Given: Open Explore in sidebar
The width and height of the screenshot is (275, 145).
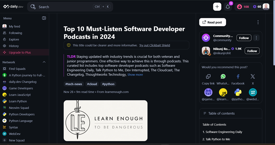Looking at the screenshot, I should (25, 40).
